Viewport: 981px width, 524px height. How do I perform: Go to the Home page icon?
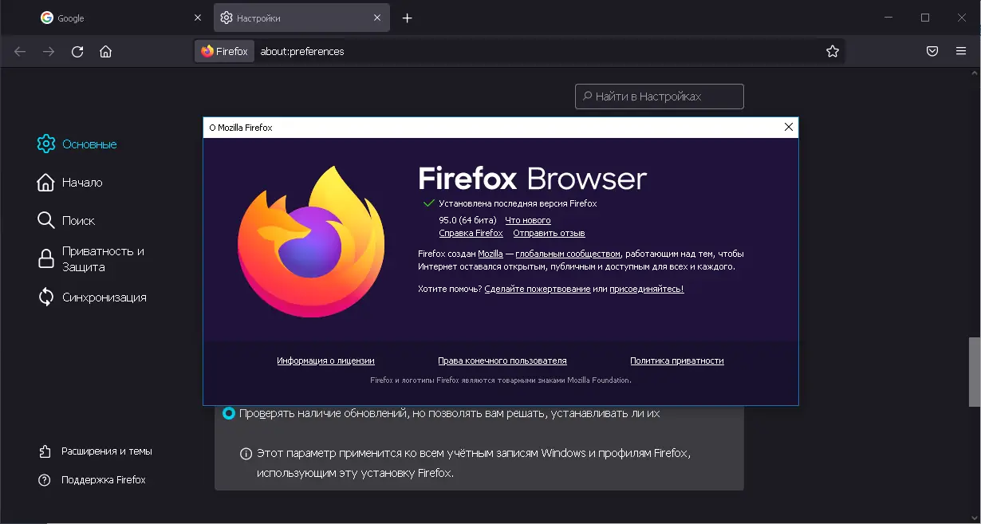click(x=105, y=51)
